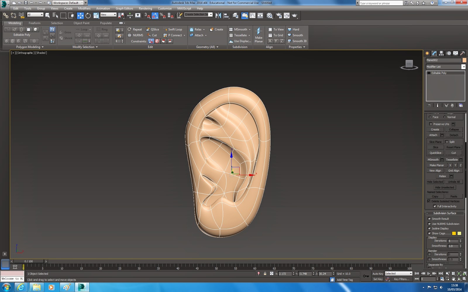Open the Create panel tab icon
Viewport: 468px width, 292px height.
(x=427, y=53)
